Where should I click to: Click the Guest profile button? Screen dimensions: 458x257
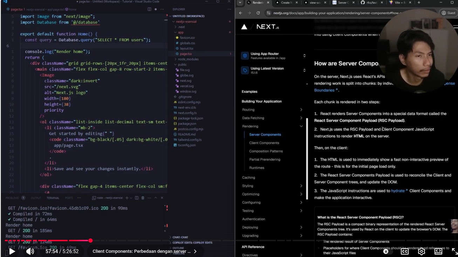(448, 13)
